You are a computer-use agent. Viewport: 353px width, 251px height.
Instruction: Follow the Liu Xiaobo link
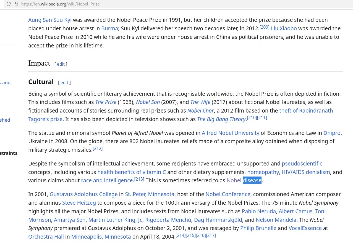pyautogui.click(x=284, y=28)
